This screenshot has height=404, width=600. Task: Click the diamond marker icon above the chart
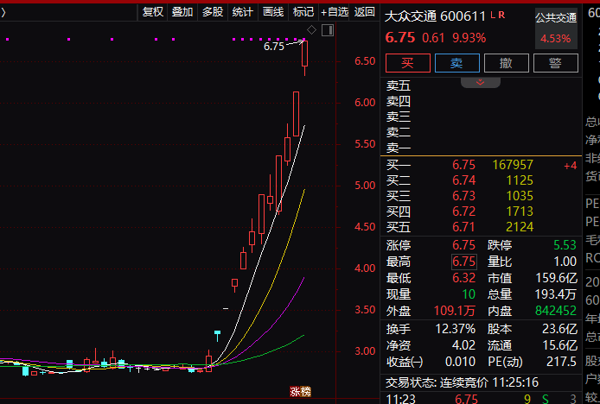click(x=311, y=30)
